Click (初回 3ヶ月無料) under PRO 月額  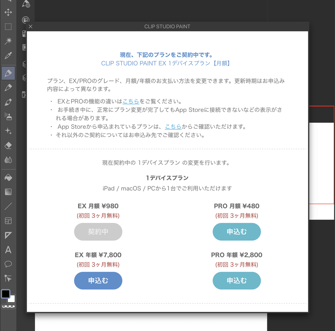237,216
